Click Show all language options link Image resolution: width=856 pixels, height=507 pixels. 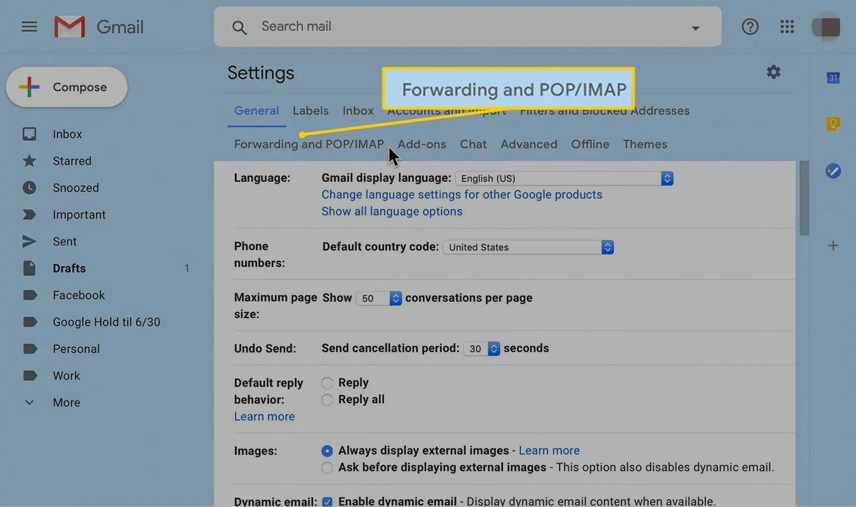pyautogui.click(x=391, y=211)
